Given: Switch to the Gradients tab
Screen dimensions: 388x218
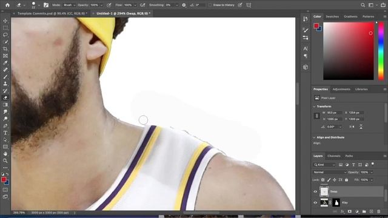Looking at the screenshot, I should [x=350, y=16].
